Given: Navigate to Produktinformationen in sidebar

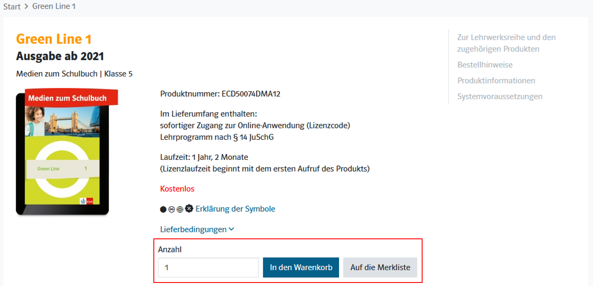Looking at the screenshot, I should pos(496,80).
